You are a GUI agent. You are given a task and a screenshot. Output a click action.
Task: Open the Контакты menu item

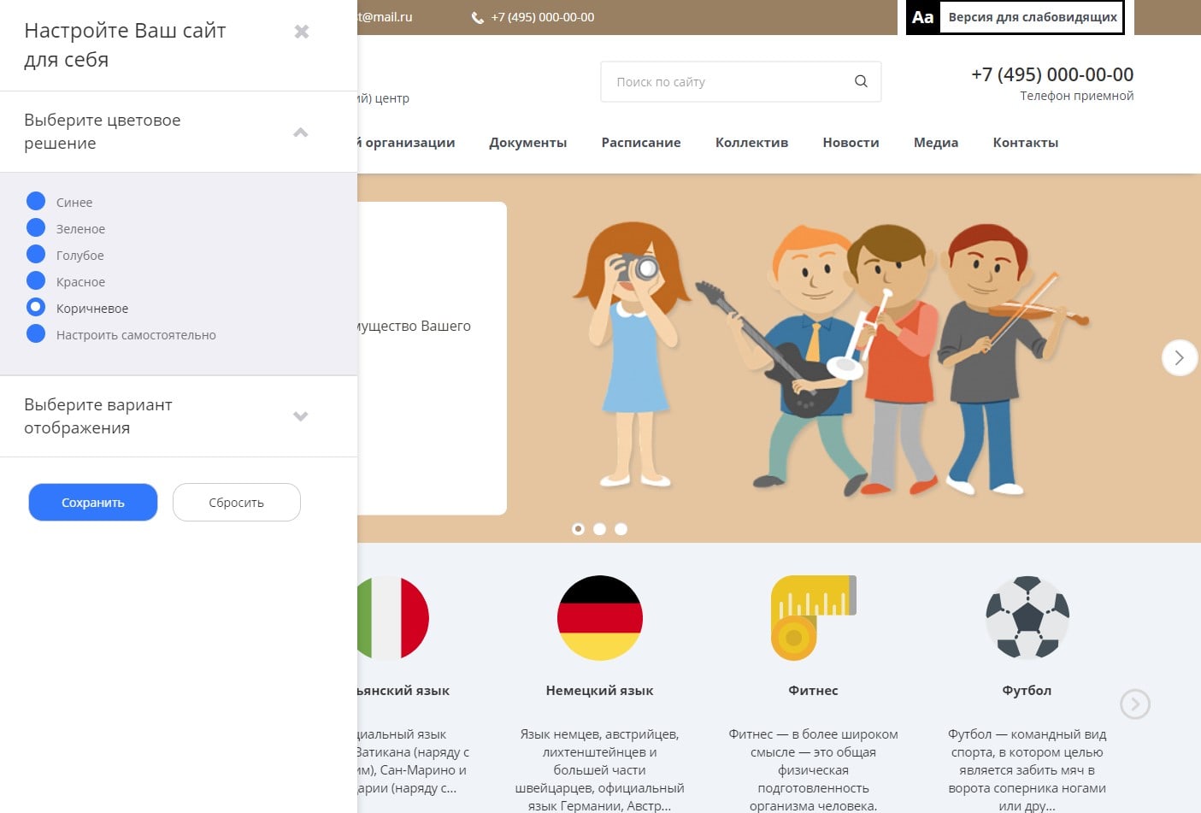tap(1025, 143)
